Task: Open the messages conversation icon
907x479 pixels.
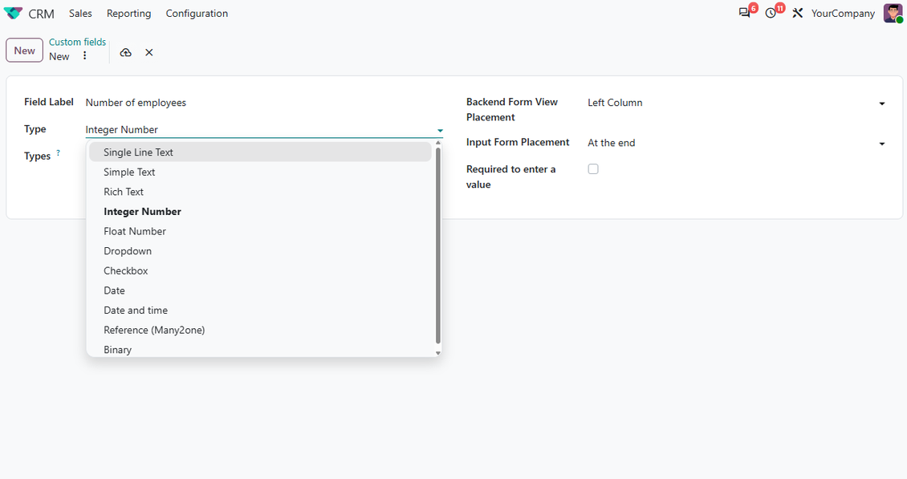Action: [x=744, y=13]
